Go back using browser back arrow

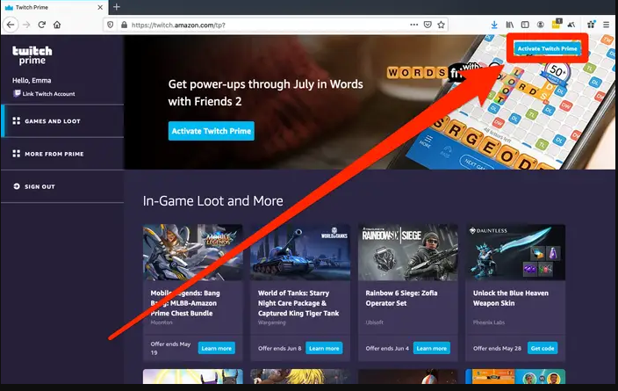pos(11,25)
